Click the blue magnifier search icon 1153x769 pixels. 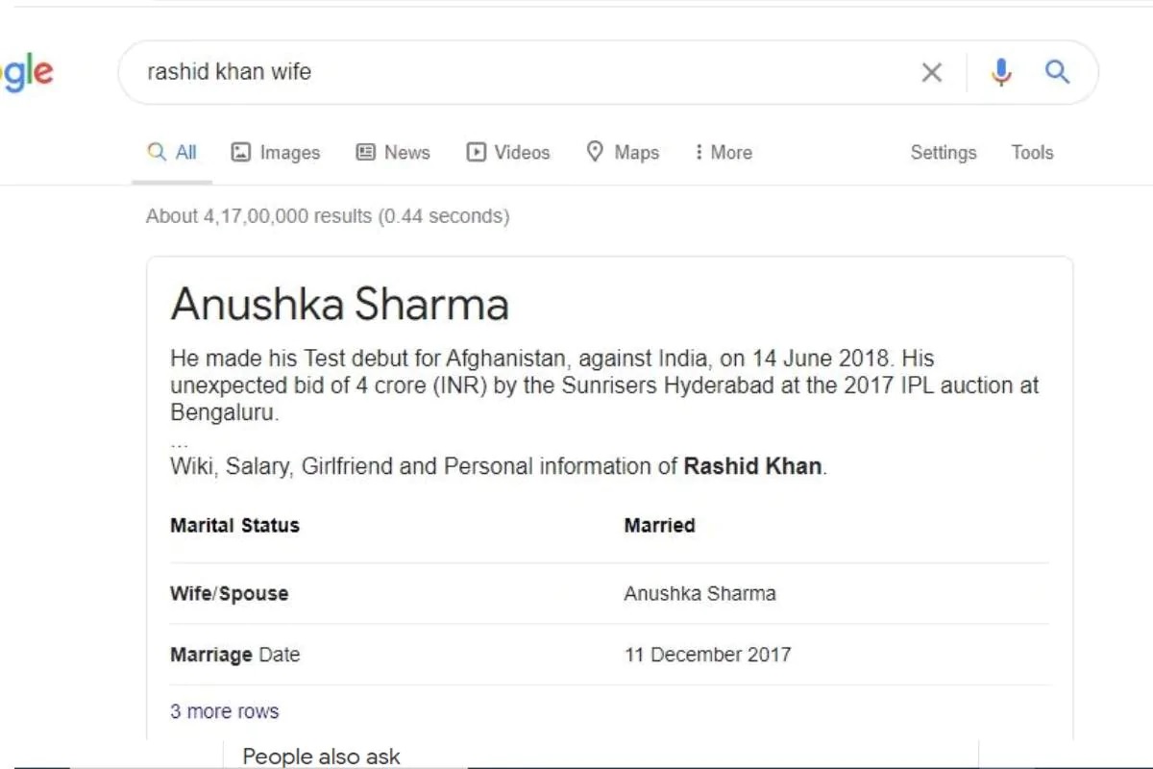[1057, 71]
